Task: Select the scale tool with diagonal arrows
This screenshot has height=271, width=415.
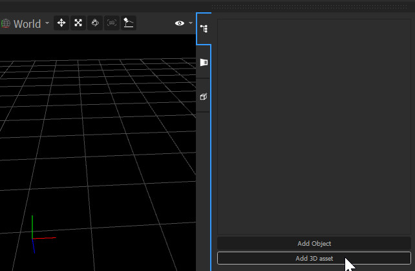Action: 78,23
